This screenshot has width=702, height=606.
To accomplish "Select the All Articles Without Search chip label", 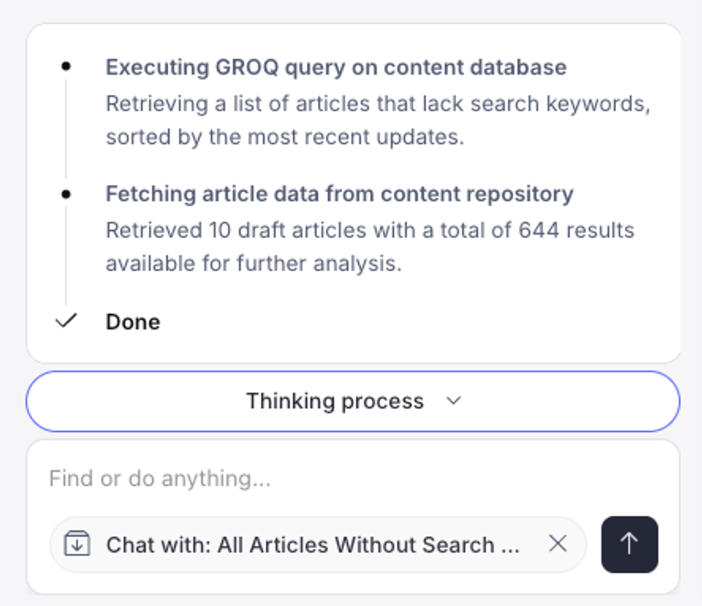I will 315,545.
